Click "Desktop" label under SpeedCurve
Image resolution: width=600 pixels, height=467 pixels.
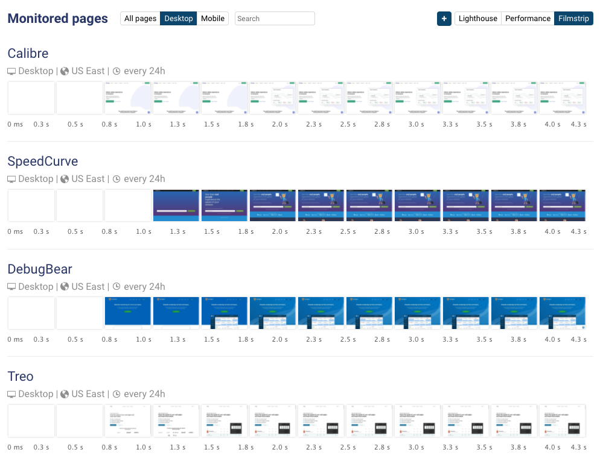36,179
